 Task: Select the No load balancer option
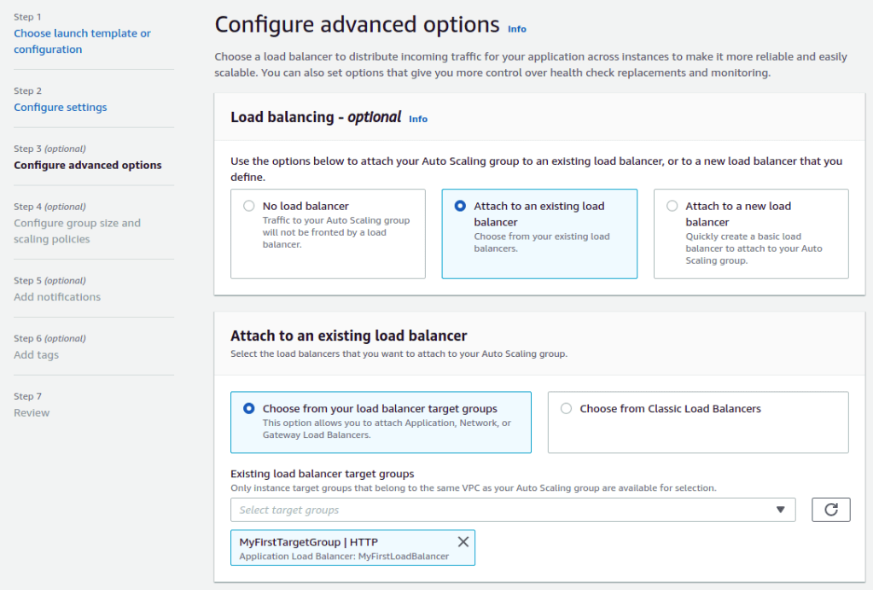pos(249,206)
